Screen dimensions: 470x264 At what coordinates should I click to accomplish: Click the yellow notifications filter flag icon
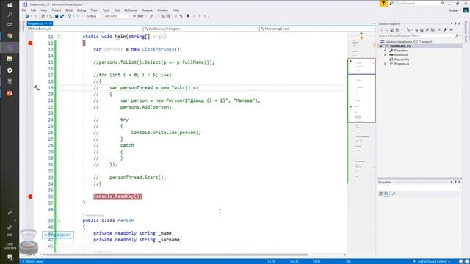pyautogui.click(x=383, y=4)
